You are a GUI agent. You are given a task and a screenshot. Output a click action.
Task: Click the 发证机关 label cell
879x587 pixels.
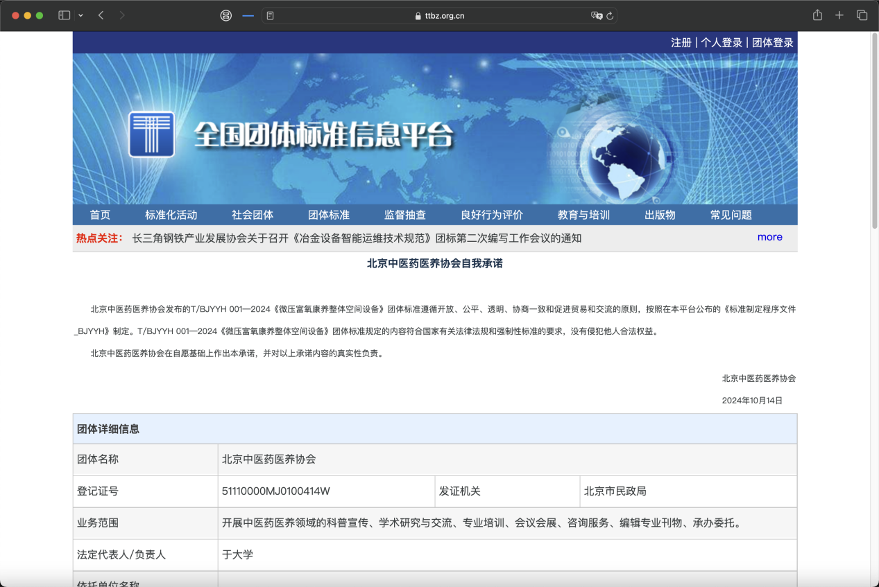click(x=507, y=491)
